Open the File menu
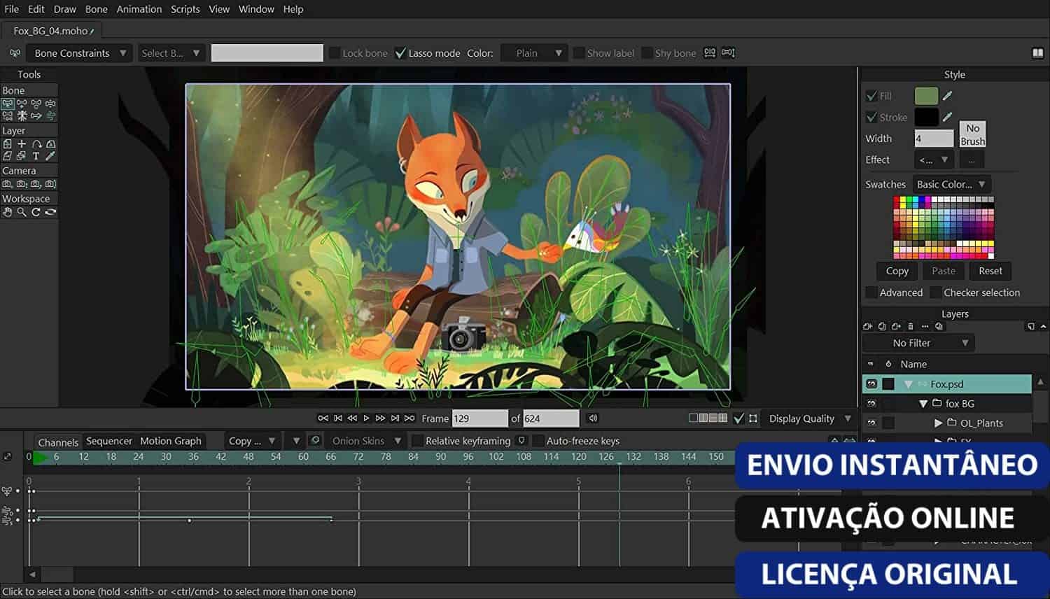Image resolution: width=1050 pixels, height=599 pixels. coord(12,9)
